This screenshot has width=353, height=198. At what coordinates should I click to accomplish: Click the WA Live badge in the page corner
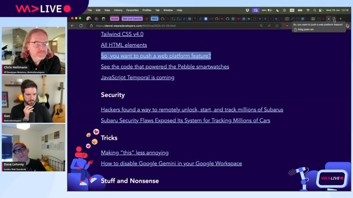(x=331, y=178)
